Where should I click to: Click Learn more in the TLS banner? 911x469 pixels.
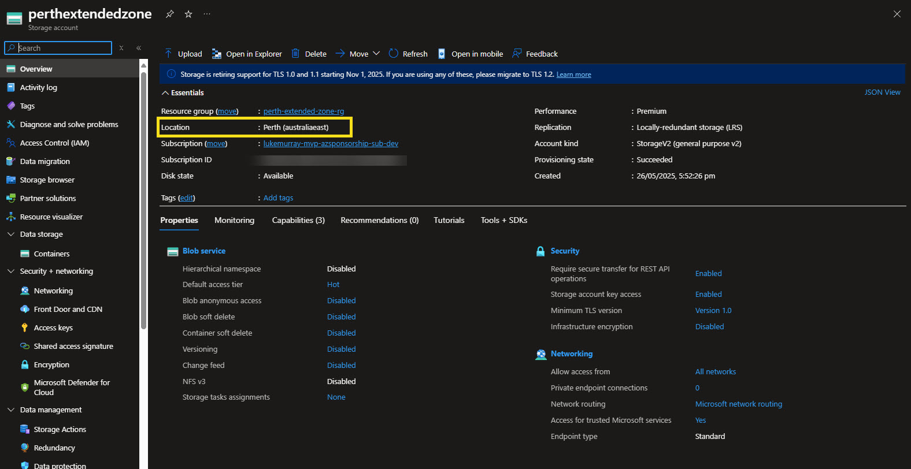[x=573, y=75]
